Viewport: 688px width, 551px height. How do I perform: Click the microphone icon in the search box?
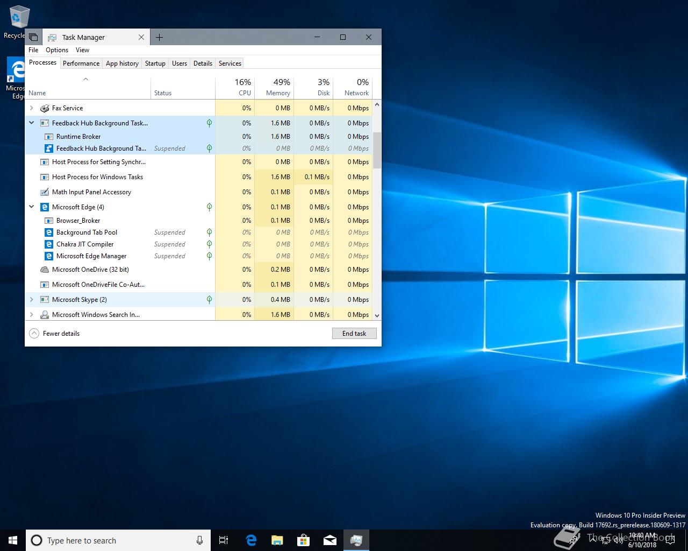point(200,540)
